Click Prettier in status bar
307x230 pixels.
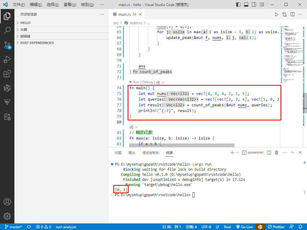pos(276,227)
